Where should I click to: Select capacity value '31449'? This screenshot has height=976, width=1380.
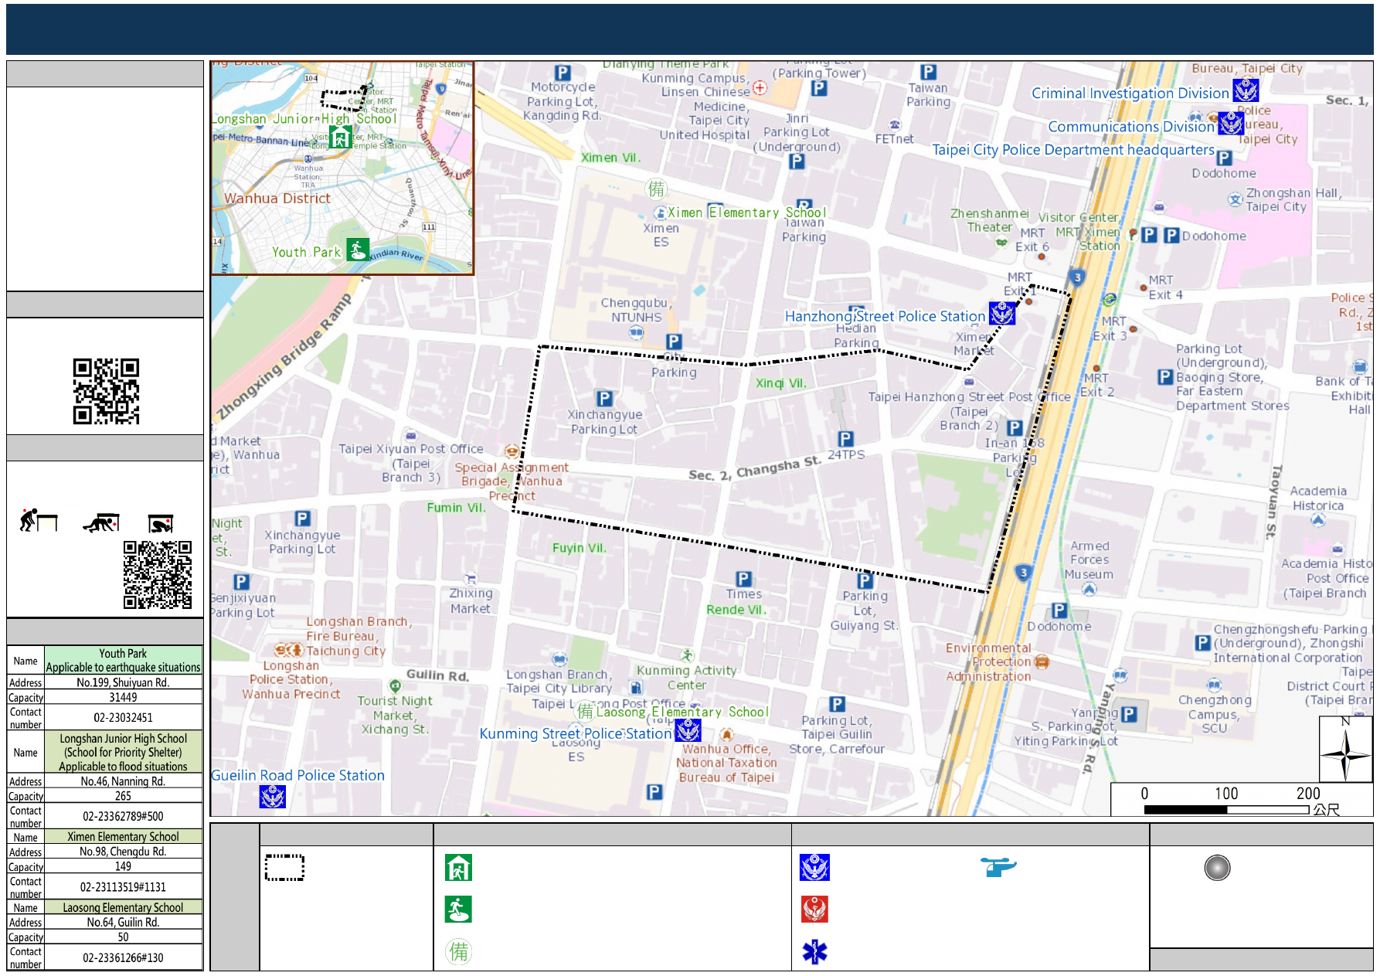123,697
